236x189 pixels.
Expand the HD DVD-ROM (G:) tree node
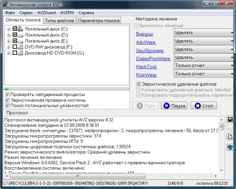[9, 53]
